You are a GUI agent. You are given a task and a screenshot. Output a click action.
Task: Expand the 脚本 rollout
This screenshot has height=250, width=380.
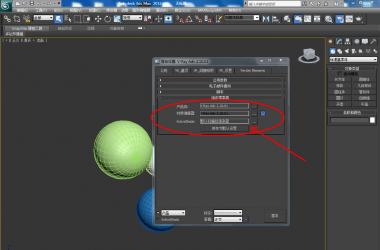point(220,92)
